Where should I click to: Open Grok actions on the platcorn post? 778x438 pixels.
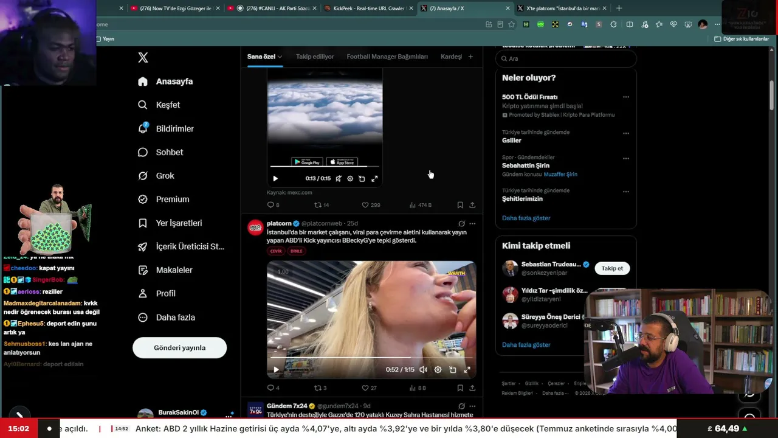[461, 223]
